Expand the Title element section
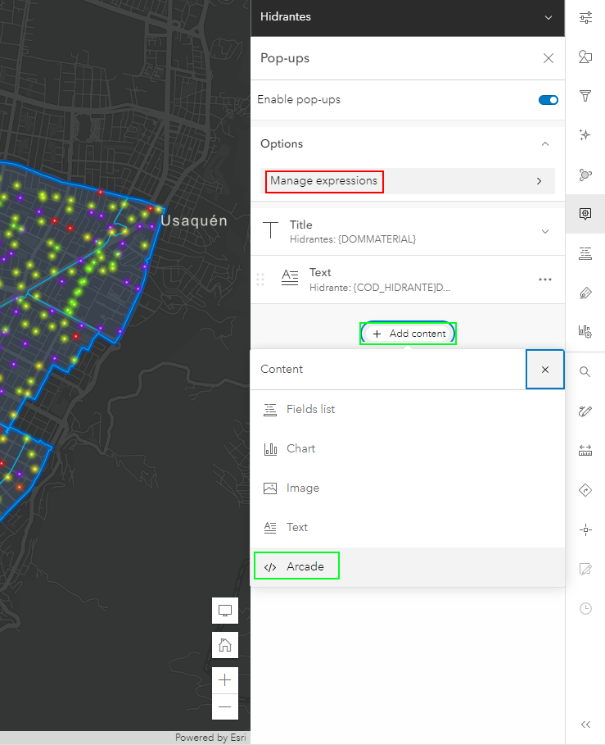Image resolution: width=605 pixels, height=745 pixels. (x=545, y=232)
